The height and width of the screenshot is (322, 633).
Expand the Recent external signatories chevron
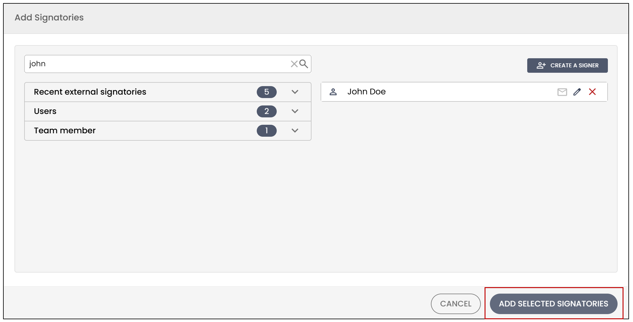(x=295, y=92)
